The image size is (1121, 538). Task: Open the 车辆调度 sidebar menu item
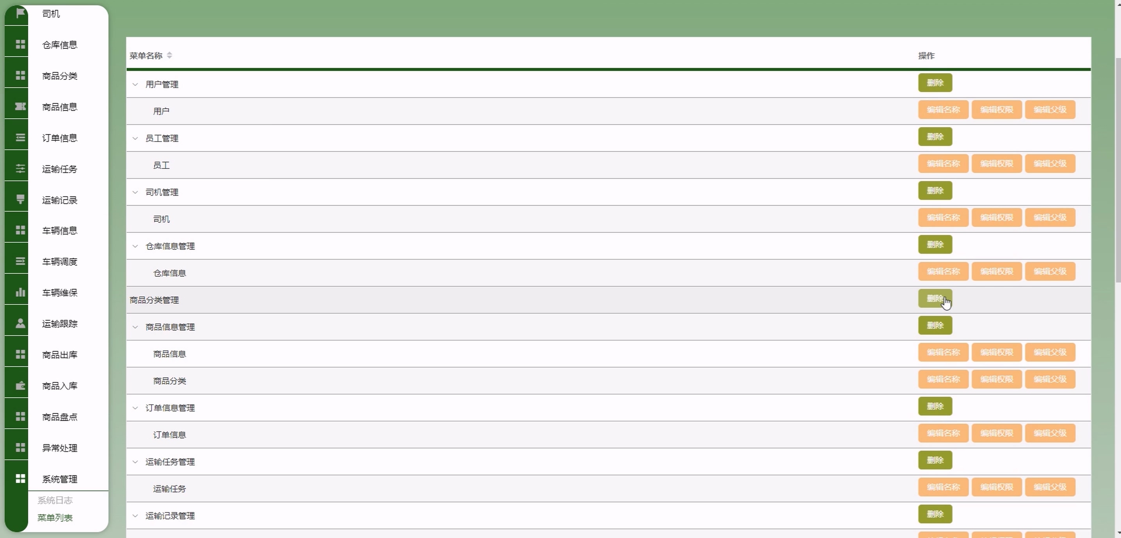[x=60, y=261]
